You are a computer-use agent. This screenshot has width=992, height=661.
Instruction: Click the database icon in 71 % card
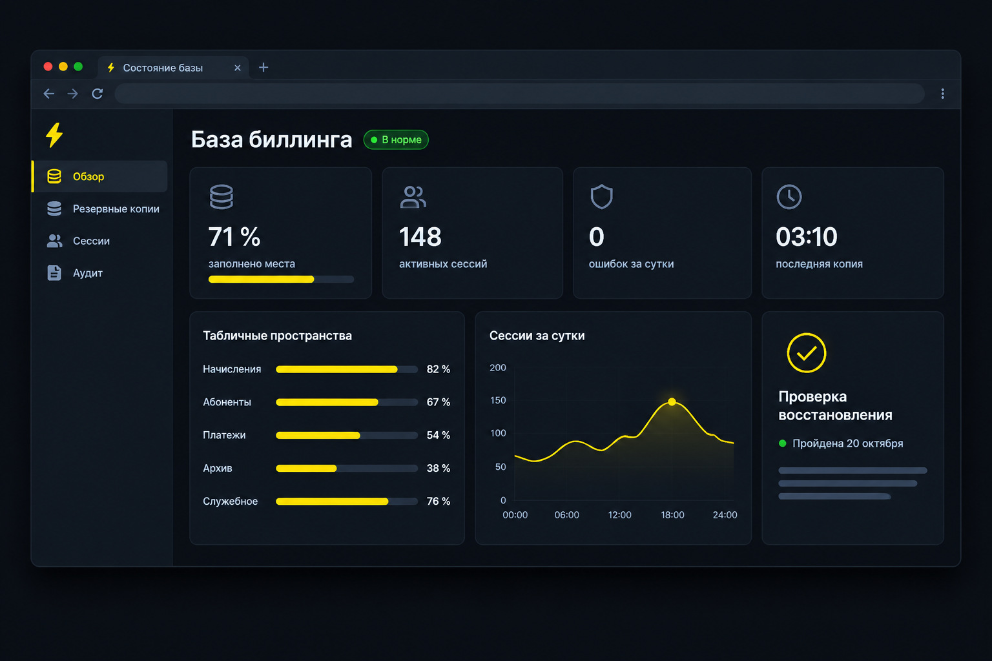(x=222, y=197)
